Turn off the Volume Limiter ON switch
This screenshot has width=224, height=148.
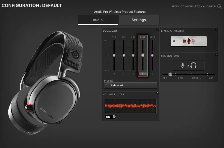[110, 117]
